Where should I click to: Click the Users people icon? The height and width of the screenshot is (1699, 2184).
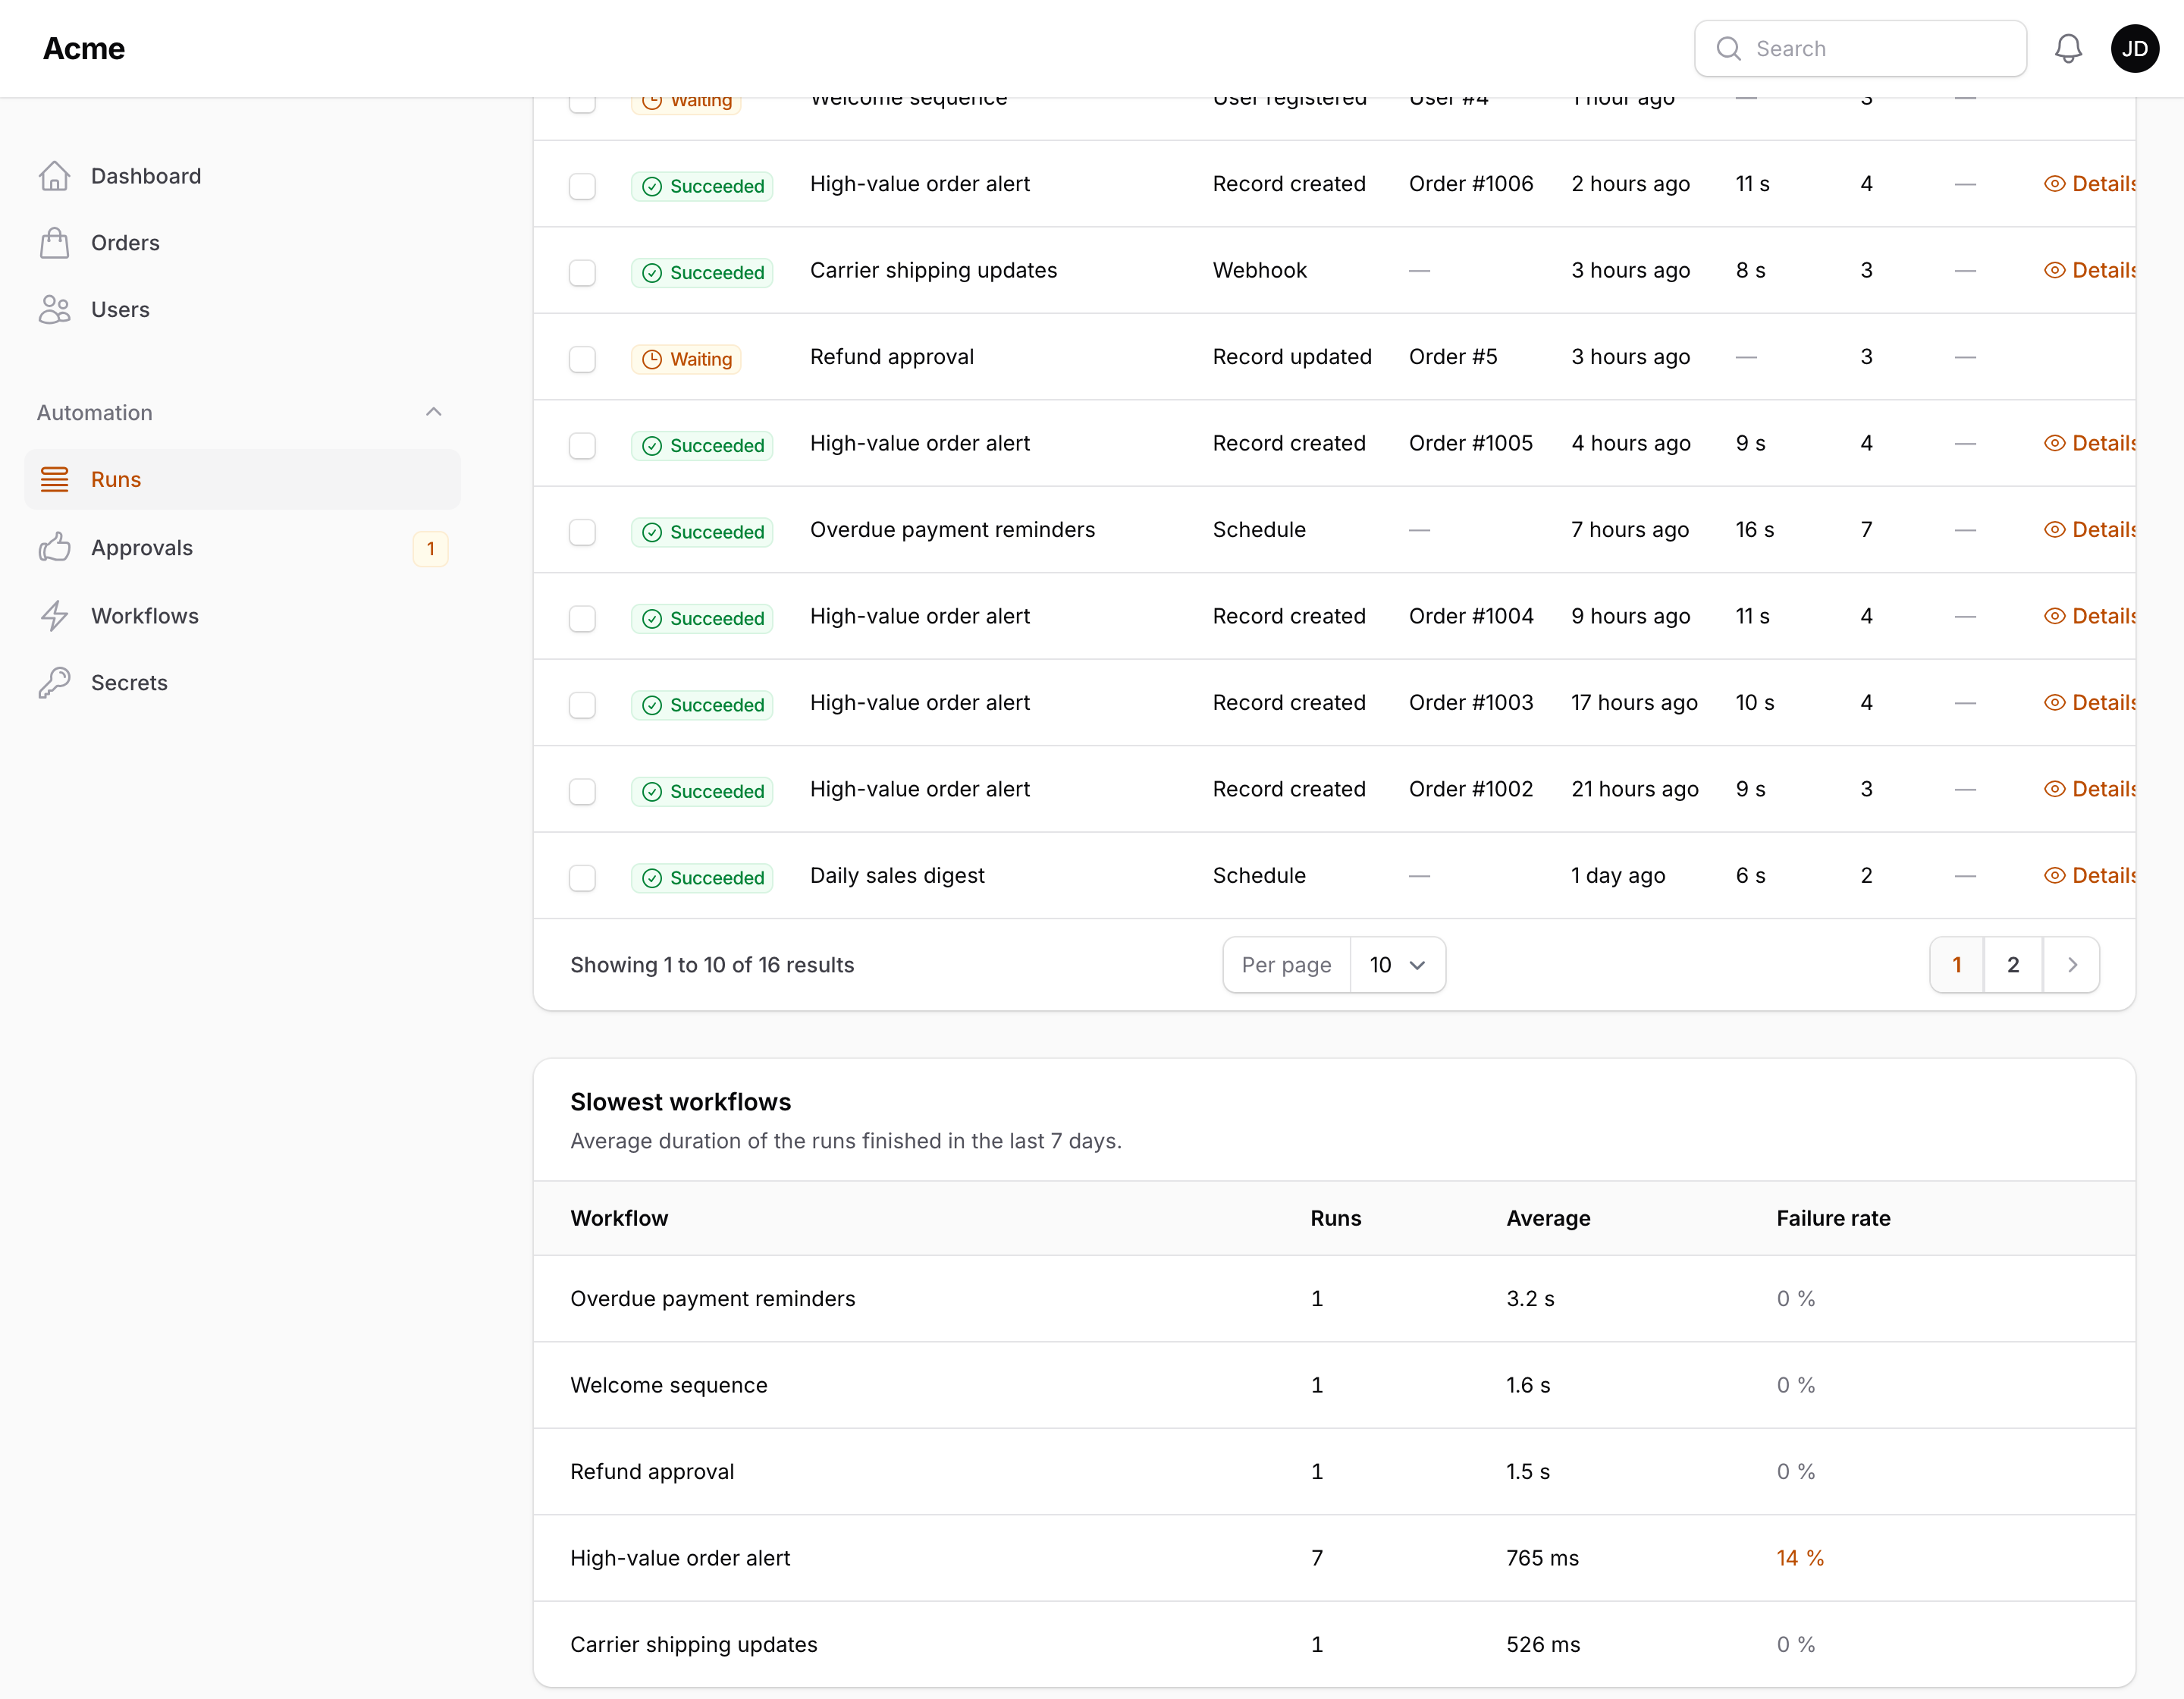click(x=55, y=310)
